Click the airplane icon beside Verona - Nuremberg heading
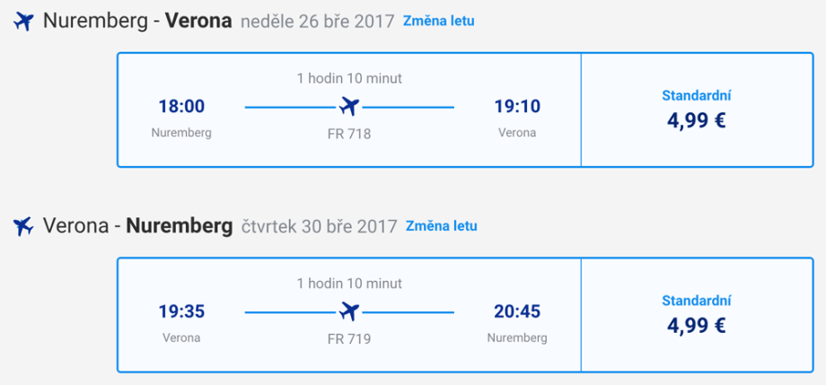Viewport: 826px width, 385px height. click(x=23, y=226)
